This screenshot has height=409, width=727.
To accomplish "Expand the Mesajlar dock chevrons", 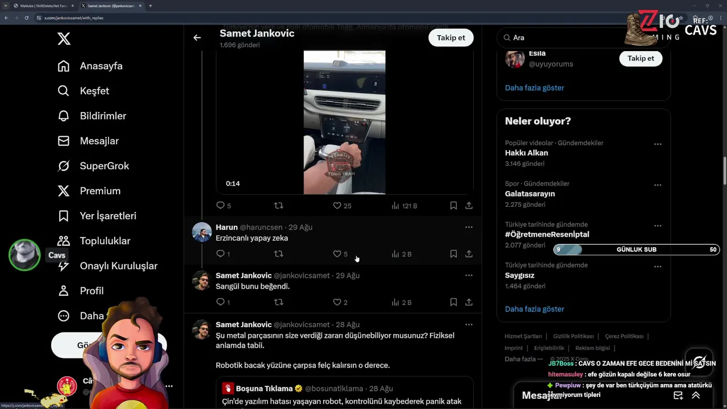I will [x=696, y=395].
